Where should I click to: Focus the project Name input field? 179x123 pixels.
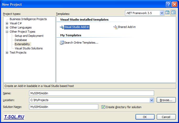(x=91, y=93)
